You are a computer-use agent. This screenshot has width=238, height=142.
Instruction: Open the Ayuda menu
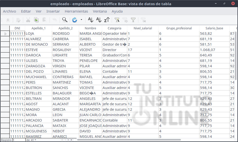117,11
